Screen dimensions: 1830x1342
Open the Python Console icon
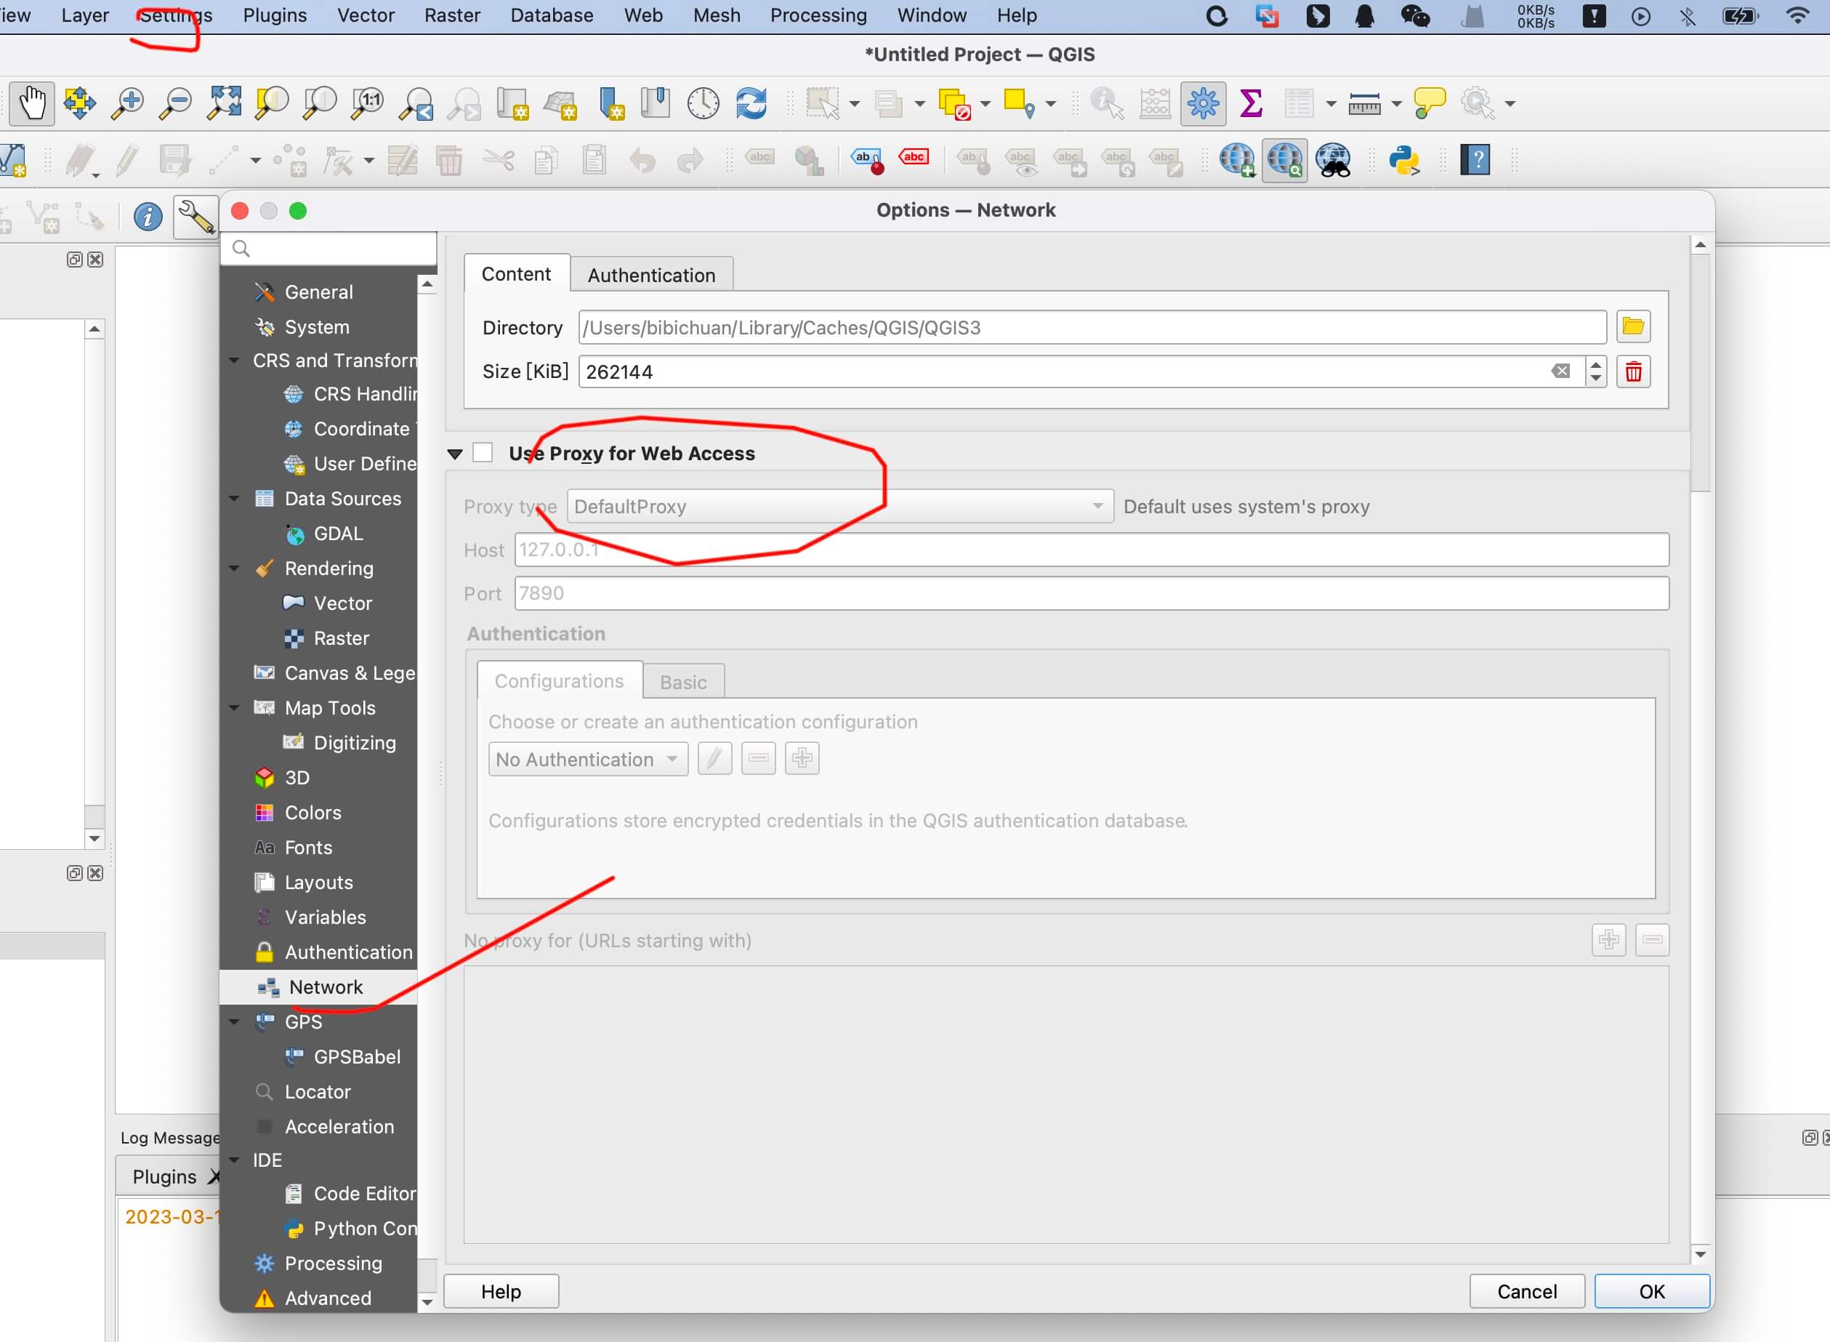1404,160
